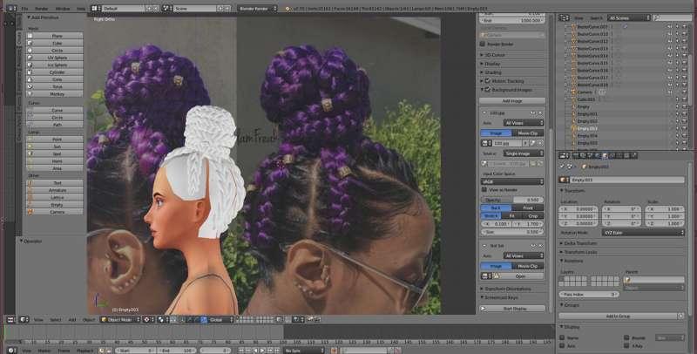Open the Rotation Mode XYZ Euler dropdown

(x=643, y=232)
